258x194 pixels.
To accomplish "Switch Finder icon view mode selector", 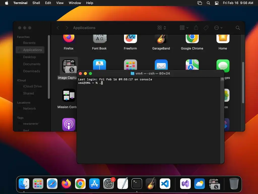I will coord(162,28).
